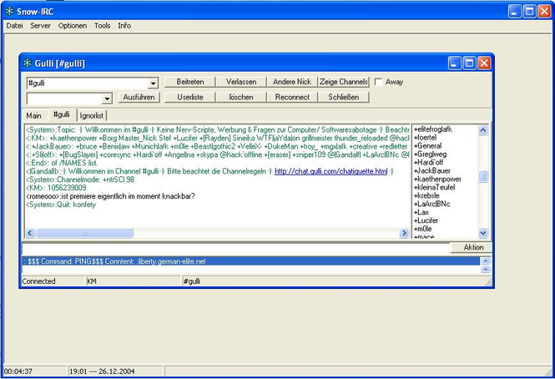This screenshot has width=555, height=379.
Task: Open the Optionen menu
Action: pyautogui.click(x=73, y=26)
